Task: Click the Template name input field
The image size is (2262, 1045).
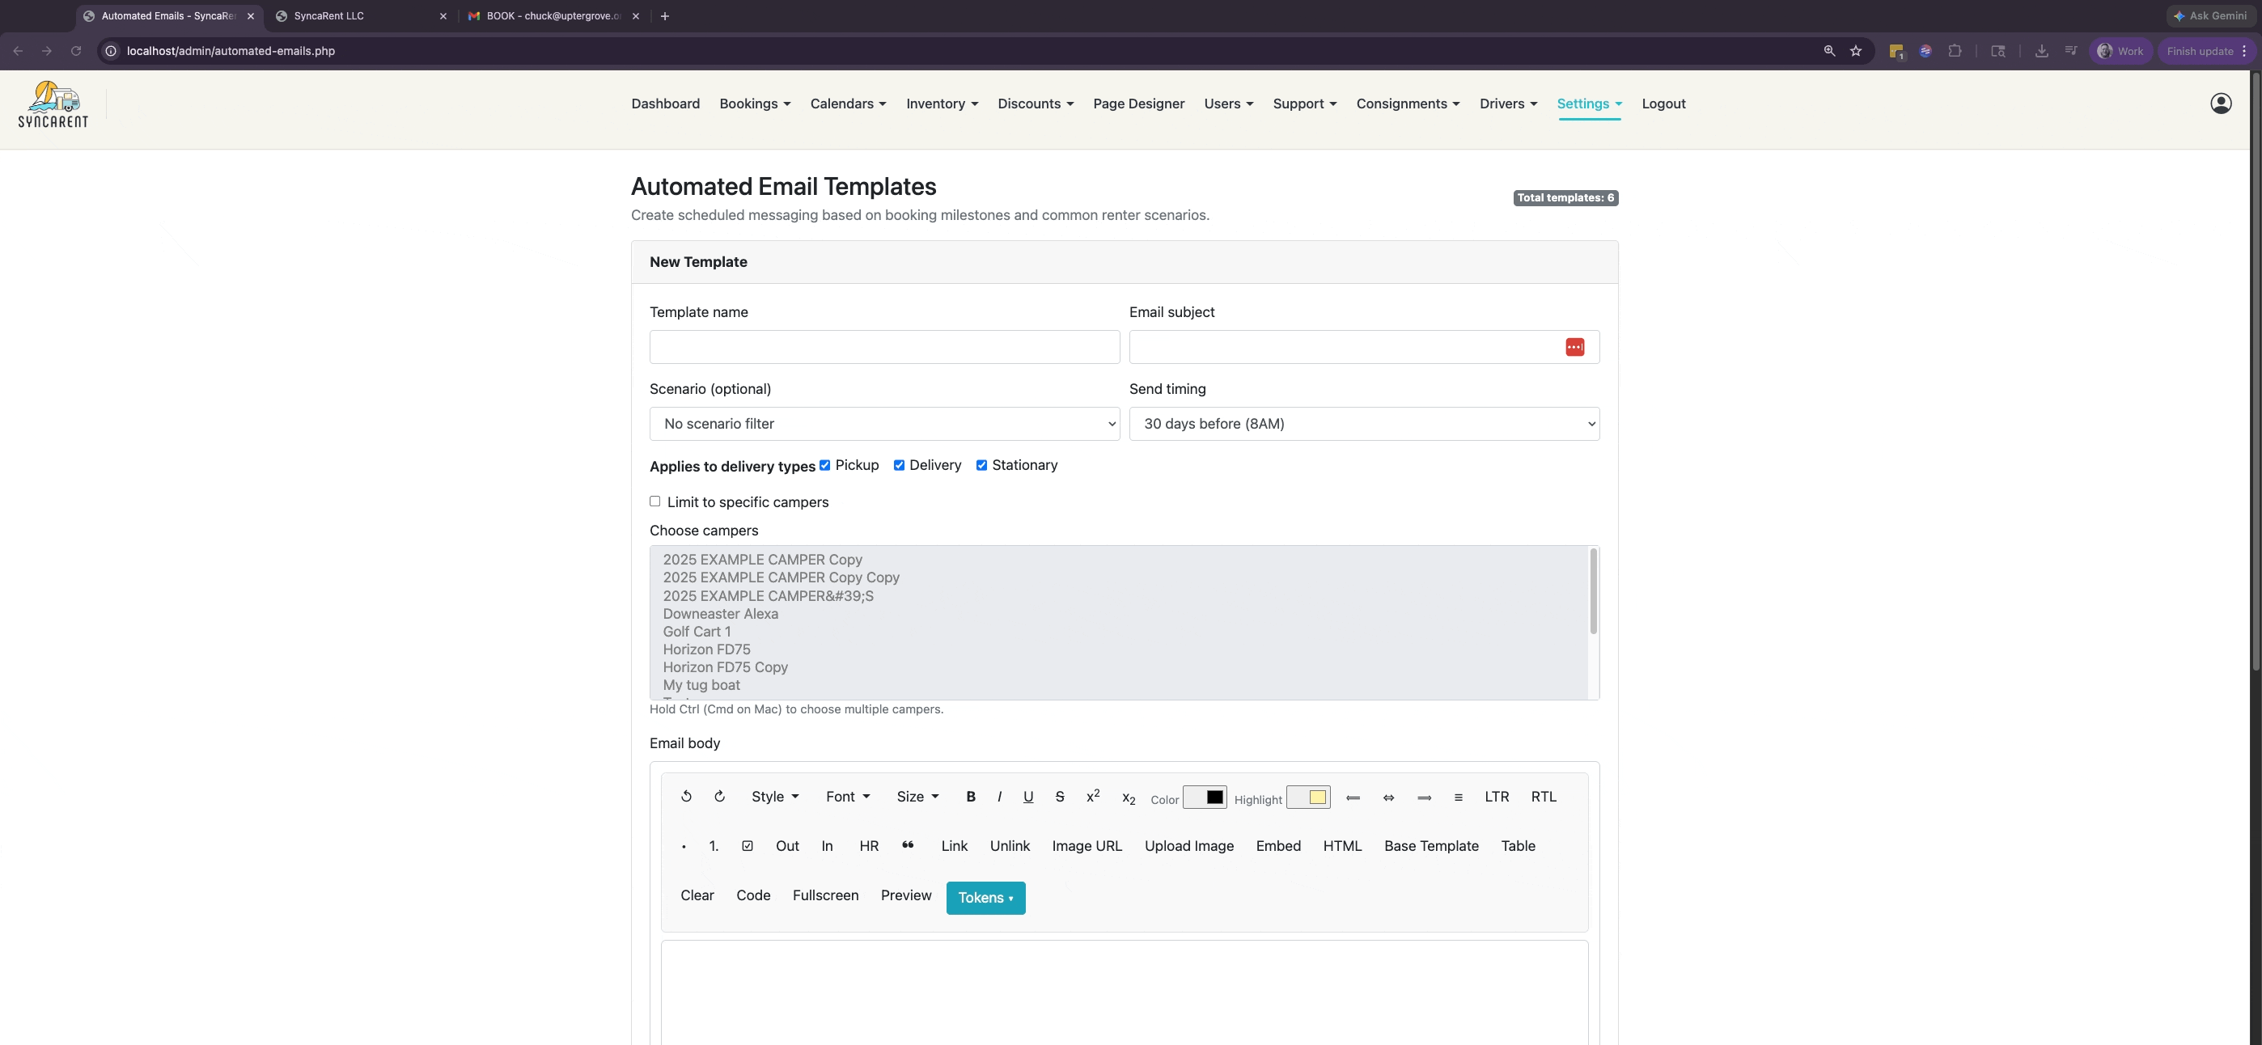Action: click(x=884, y=347)
